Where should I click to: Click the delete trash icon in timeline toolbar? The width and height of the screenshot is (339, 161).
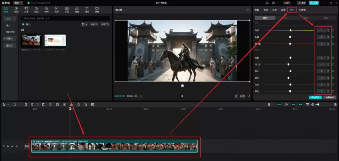(x=43, y=104)
